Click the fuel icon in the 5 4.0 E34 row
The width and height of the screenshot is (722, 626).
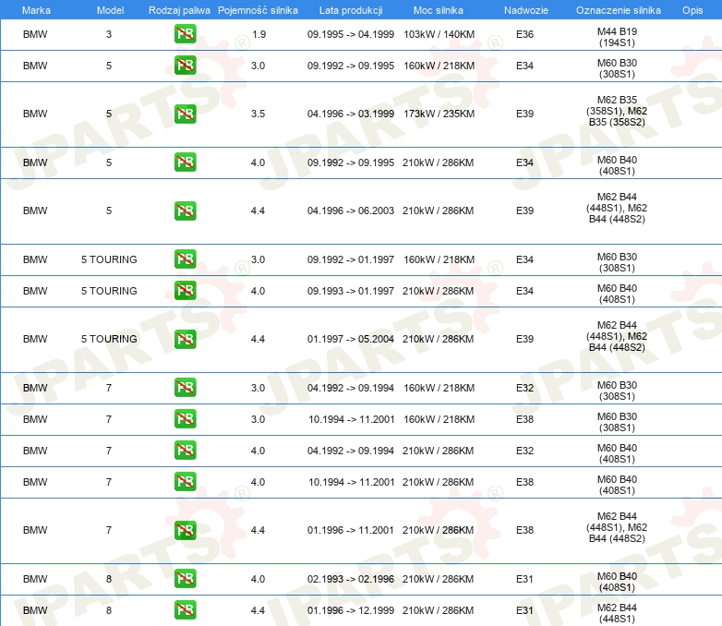tap(185, 163)
